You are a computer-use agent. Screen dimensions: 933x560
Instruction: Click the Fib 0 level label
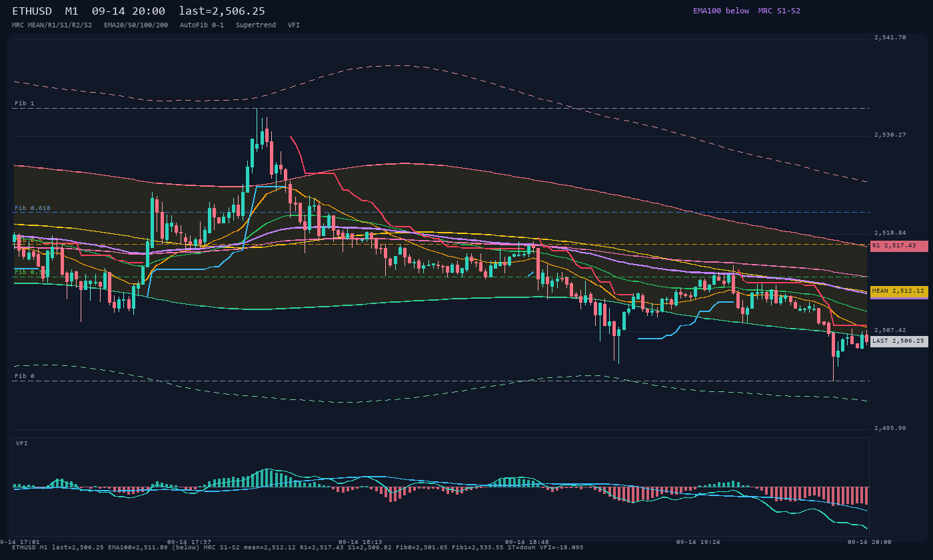pyautogui.click(x=25, y=376)
